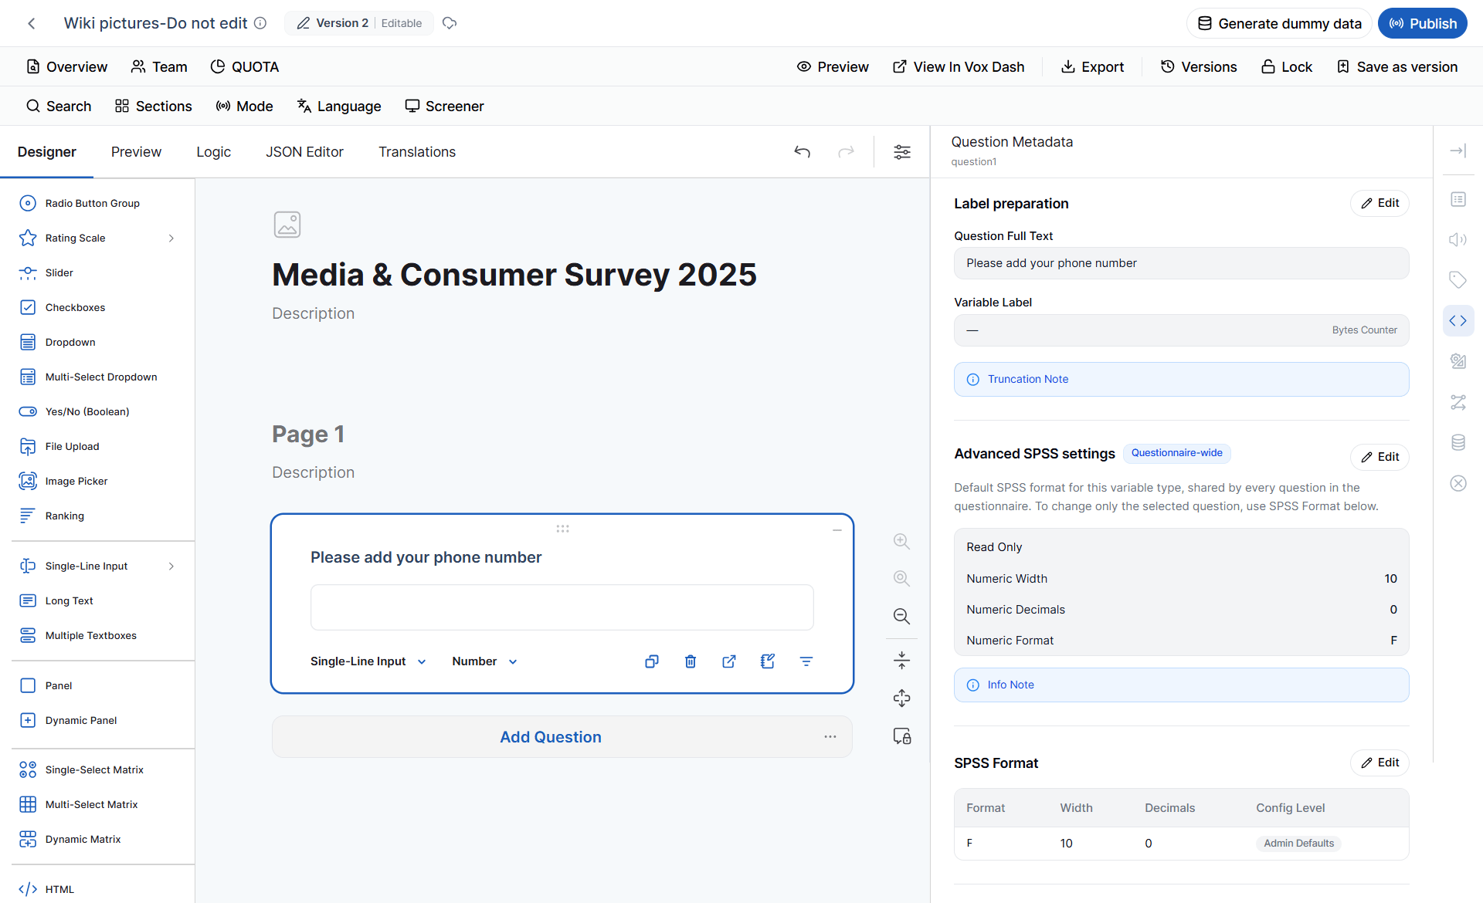Click the Publish button
This screenshot has height=903, width=1483.
(1423, 23)
